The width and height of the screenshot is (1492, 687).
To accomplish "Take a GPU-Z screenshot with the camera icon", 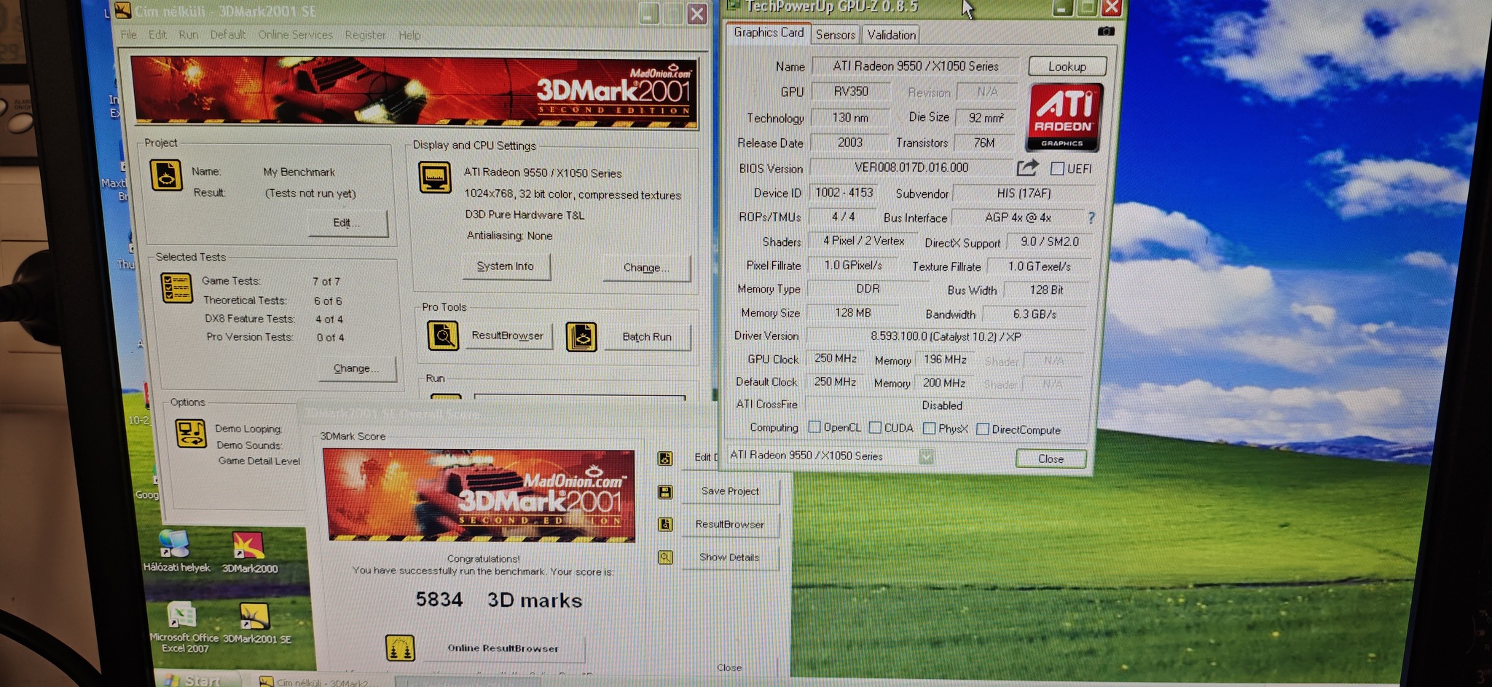I will pyautogui.click(x=1106, y=31).
